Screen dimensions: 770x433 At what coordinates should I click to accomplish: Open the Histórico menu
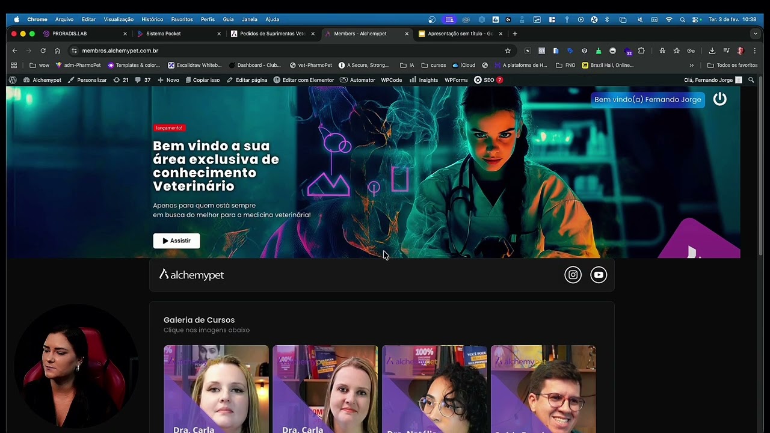click(152, 19)
